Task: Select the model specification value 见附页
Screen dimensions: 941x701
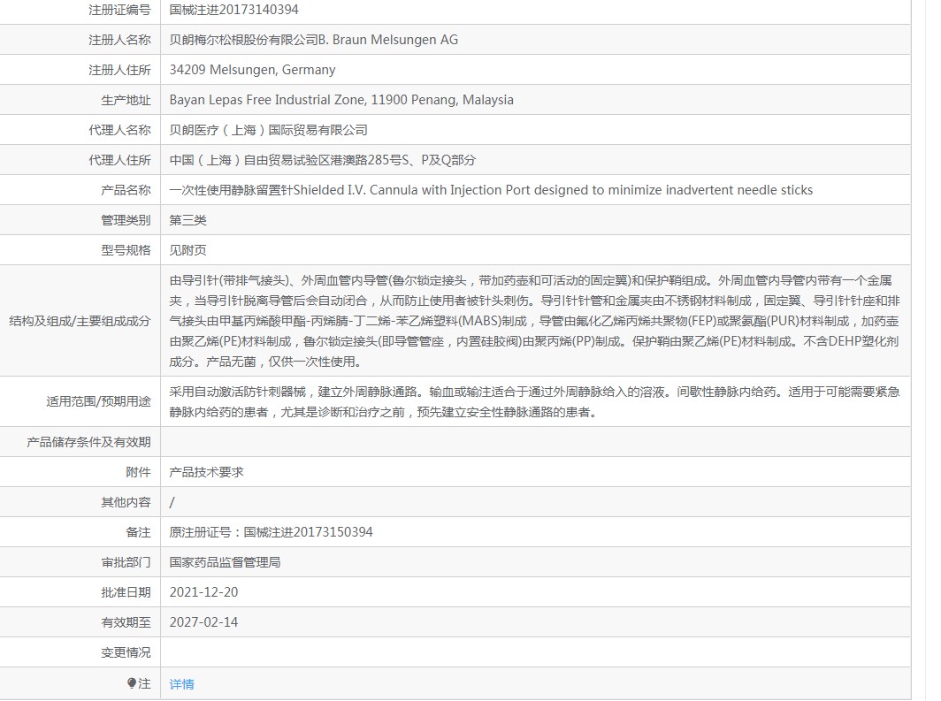Action: (x=187, y=250)
